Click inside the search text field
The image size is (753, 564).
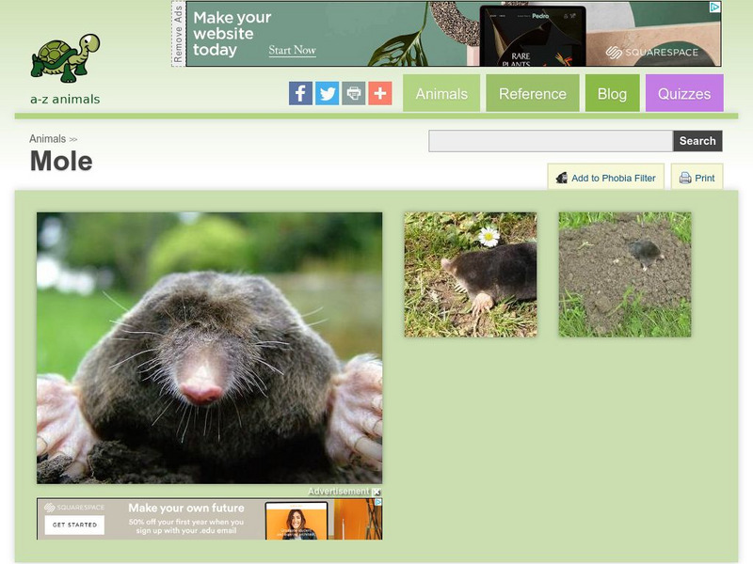551,141
